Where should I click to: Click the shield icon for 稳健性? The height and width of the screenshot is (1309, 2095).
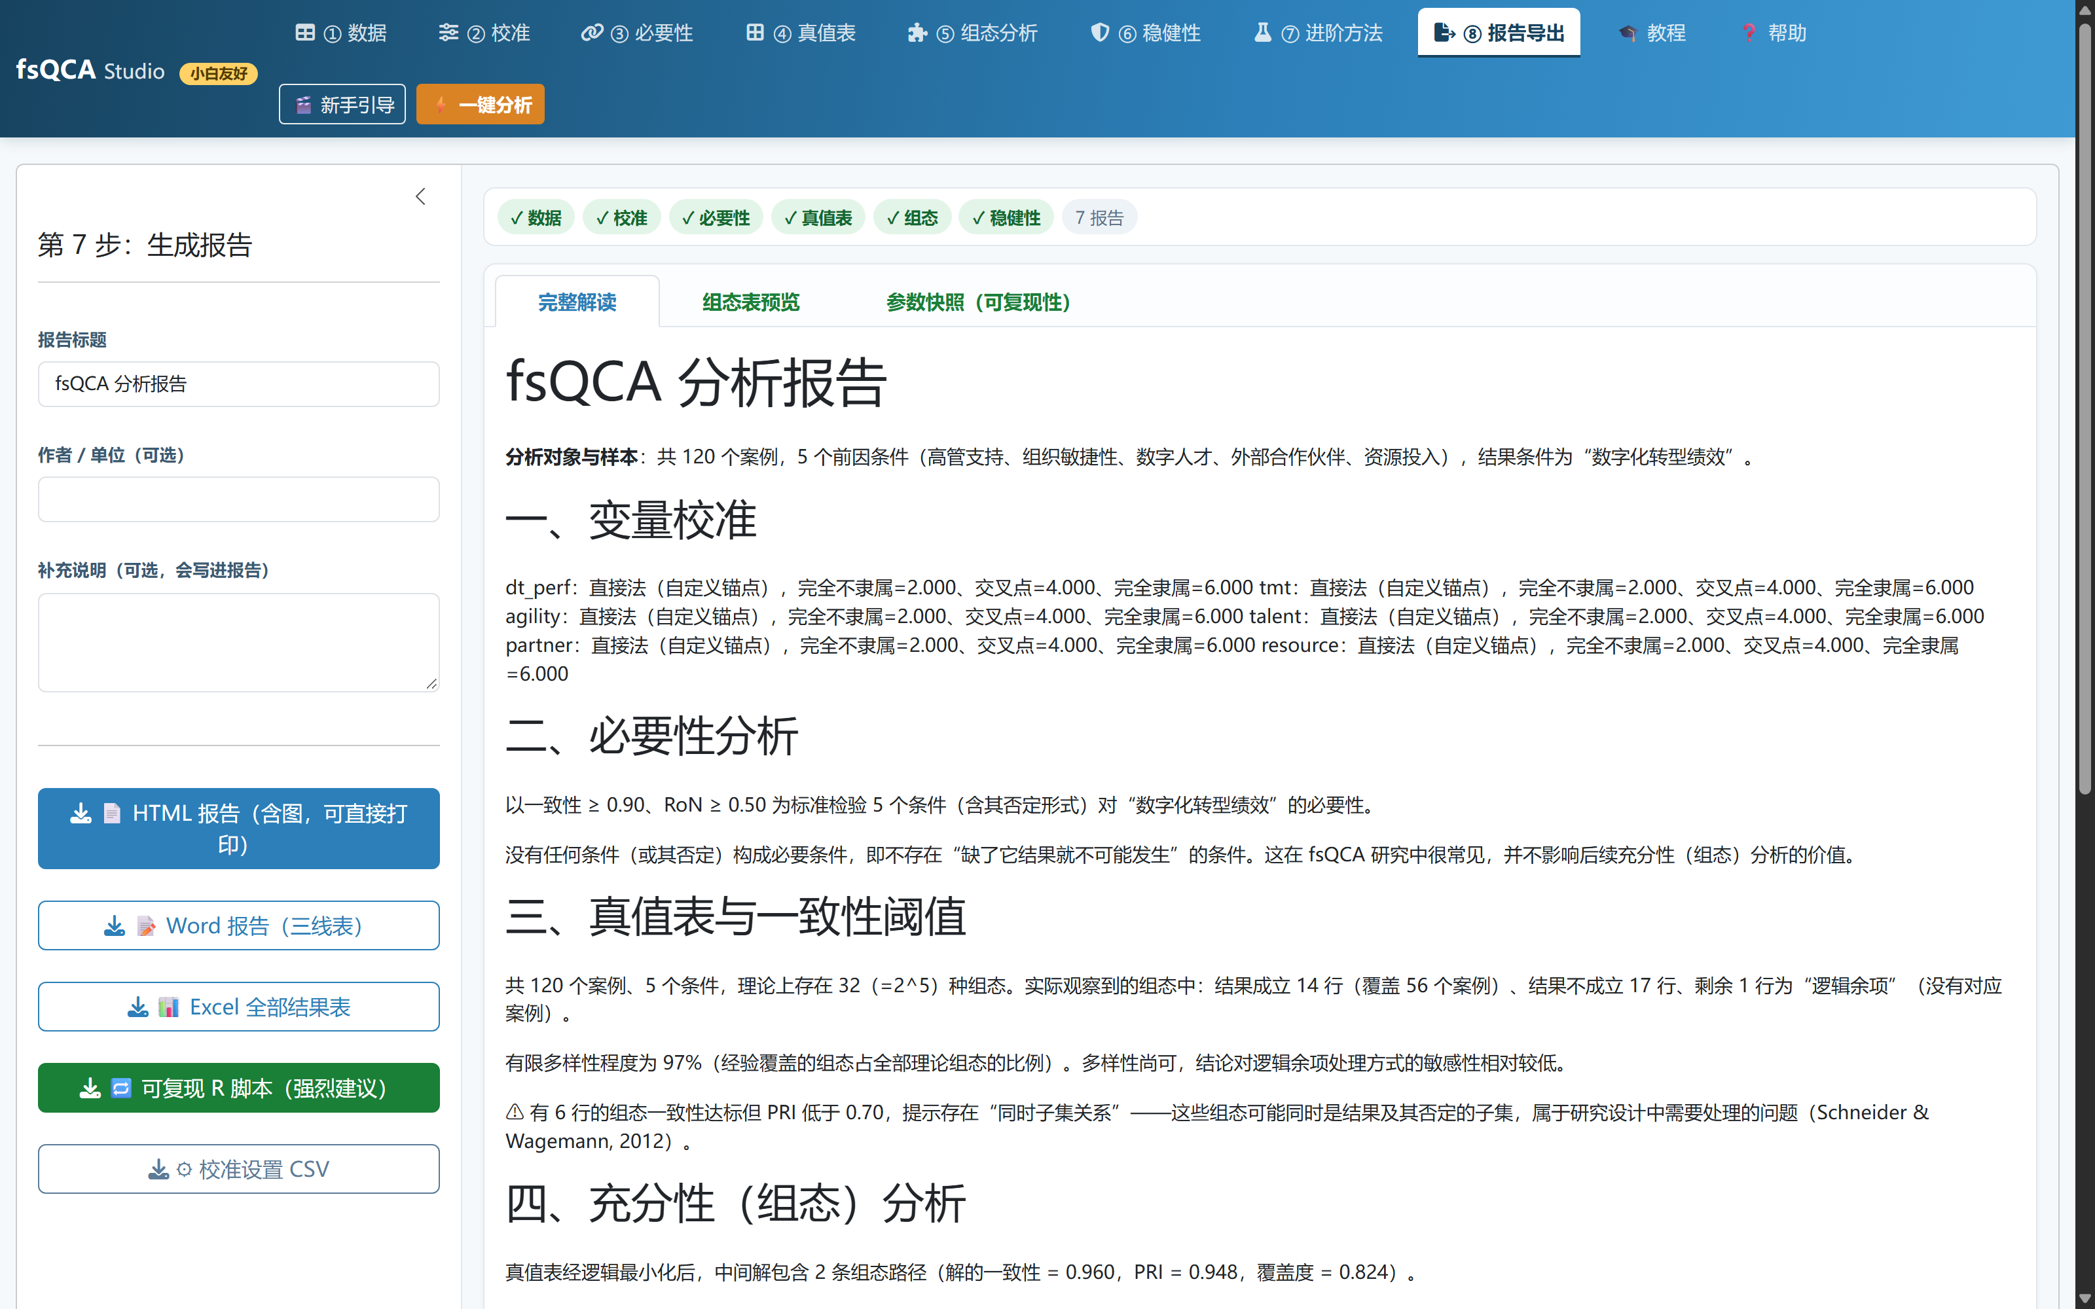point(1099,33)
